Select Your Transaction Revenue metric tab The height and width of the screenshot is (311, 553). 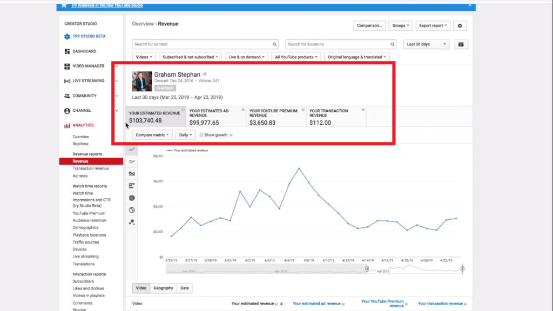[x=336, y=117]
